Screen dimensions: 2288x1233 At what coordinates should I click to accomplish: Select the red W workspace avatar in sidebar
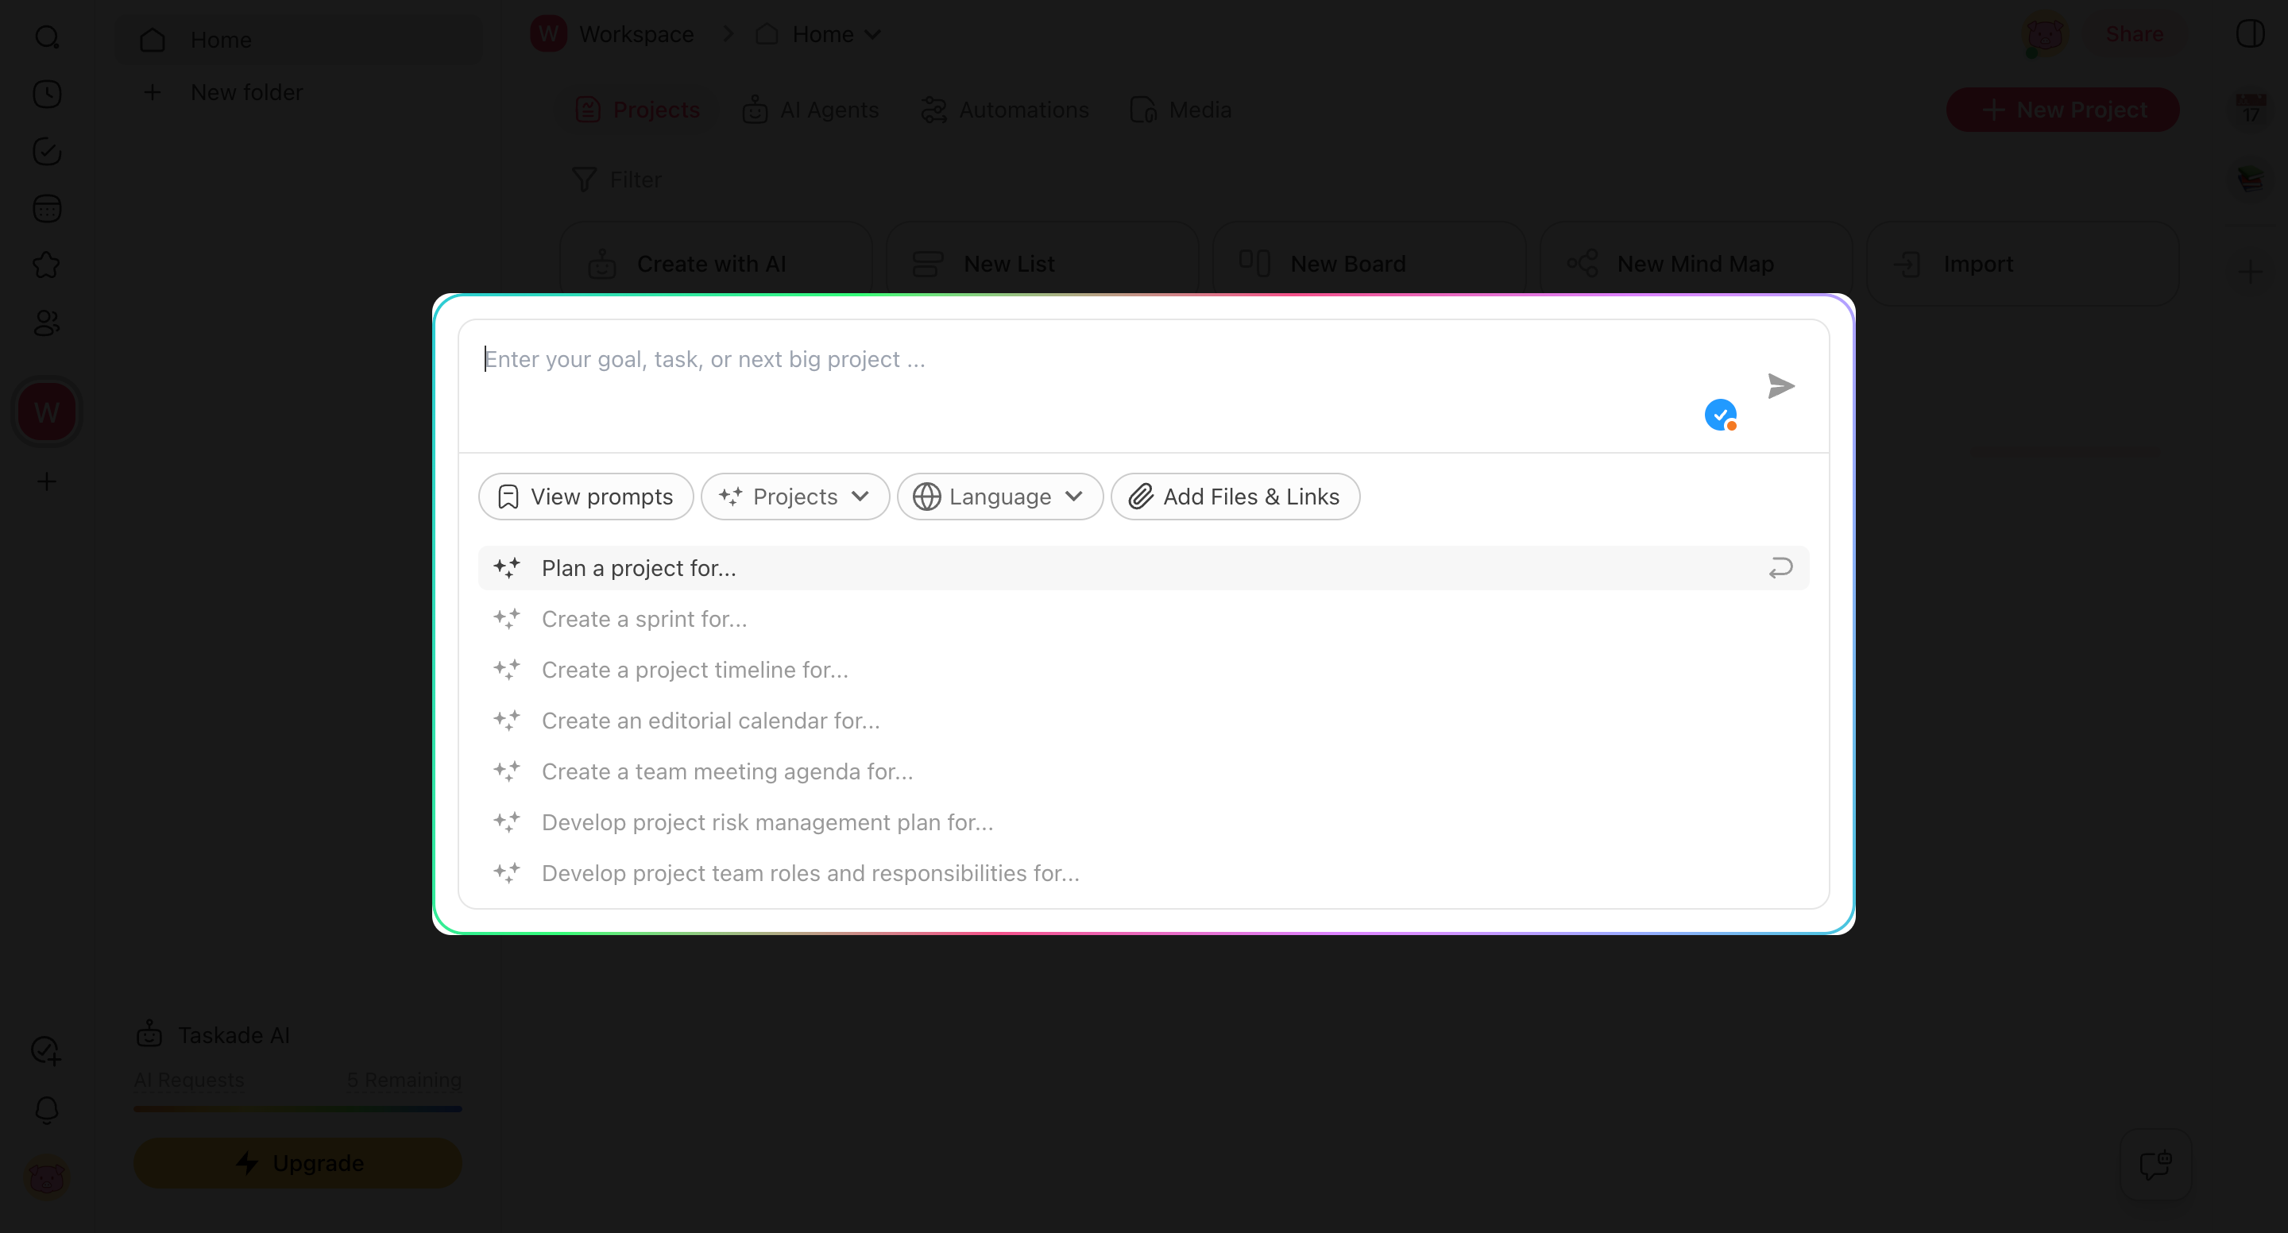pyautogui.click(x=47, y=413)
